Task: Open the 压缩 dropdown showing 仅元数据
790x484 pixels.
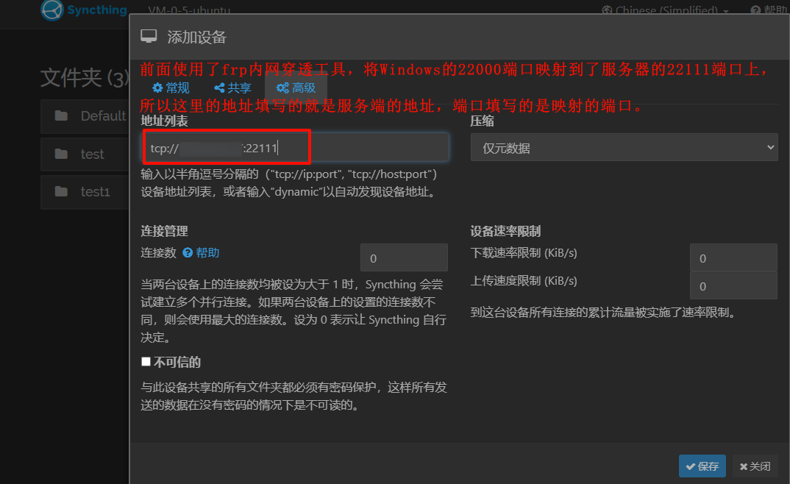Action: [x=624, y=148]
